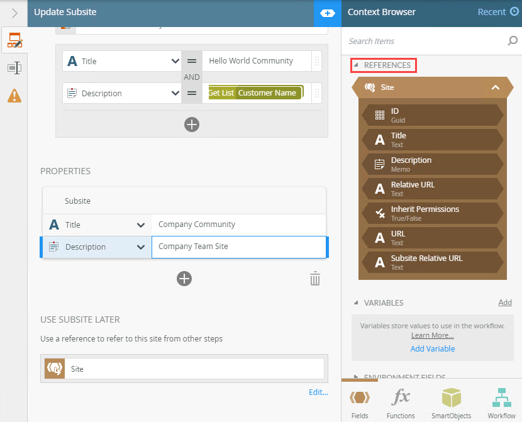Select the Site reference header icon
This screenshot has height=422, width=522.
pos(370,87)
